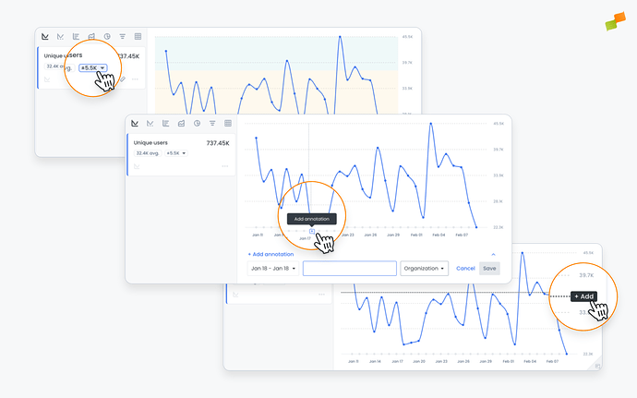
Task: Click pencil edit icon on back panel metric card
Action: (123, 78)
